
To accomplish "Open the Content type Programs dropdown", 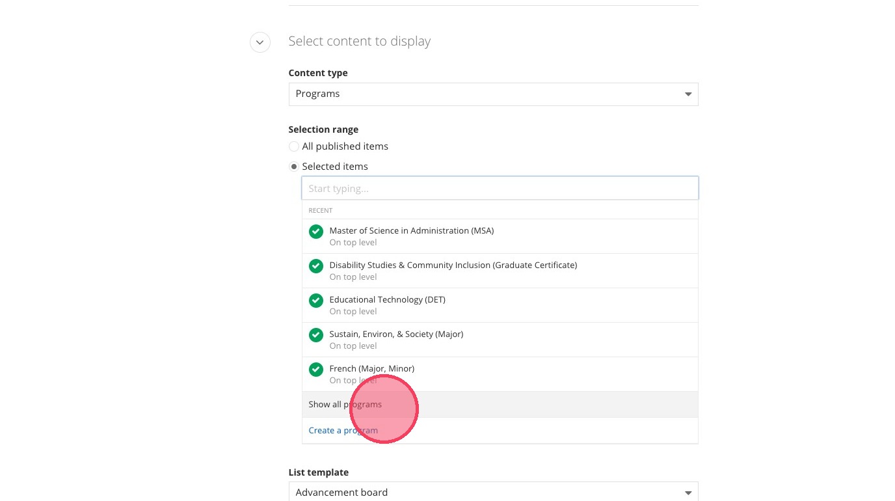I will click(492, 94).
